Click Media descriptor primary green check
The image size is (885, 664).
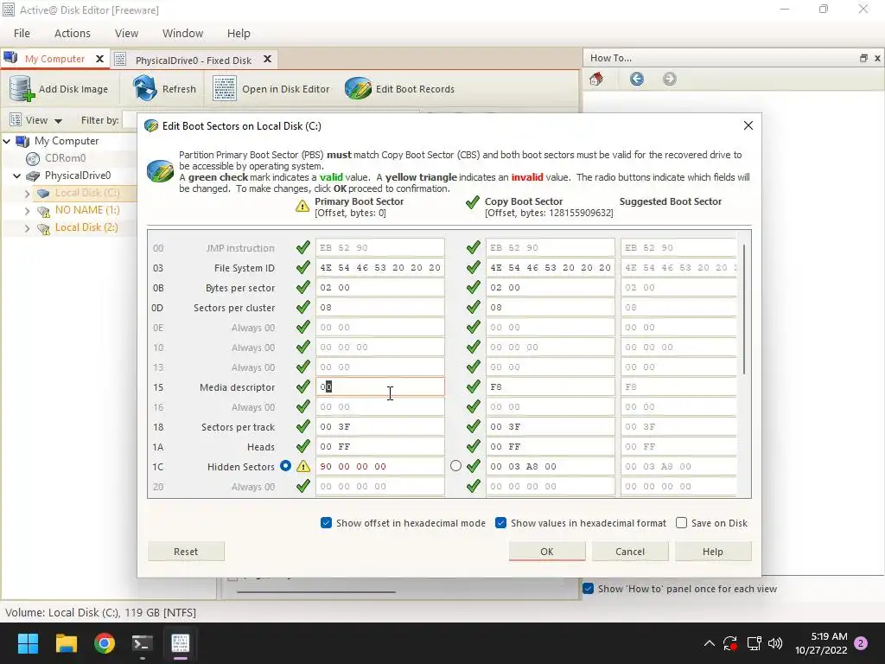pyautogui.click(x=303, y=386)
